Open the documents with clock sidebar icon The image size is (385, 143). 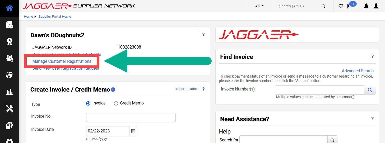pyautogui.click(x=10, y=25)
